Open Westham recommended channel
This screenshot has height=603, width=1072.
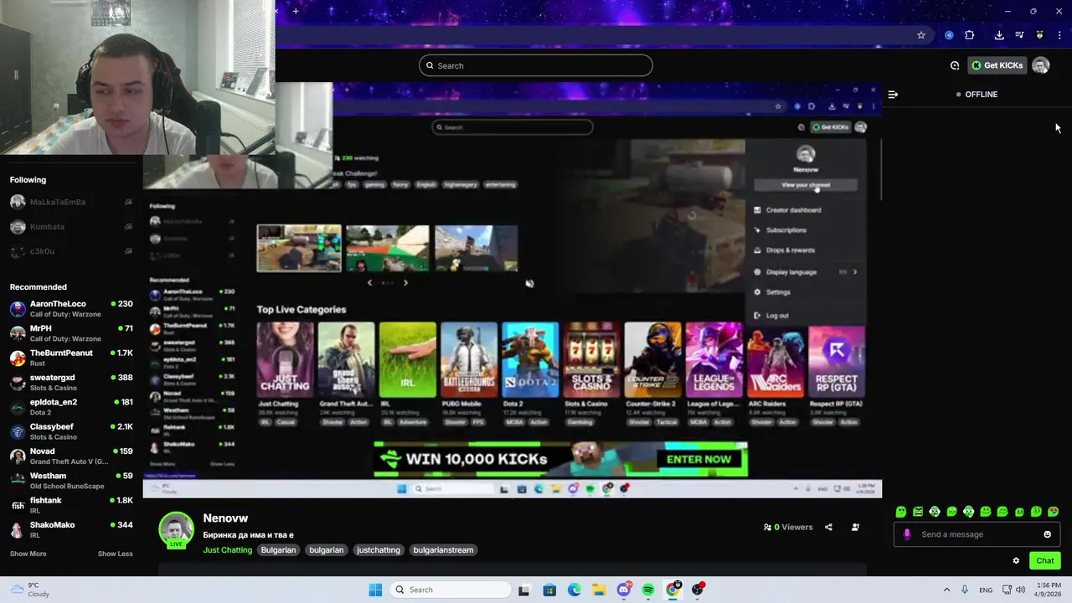(71, 480)
